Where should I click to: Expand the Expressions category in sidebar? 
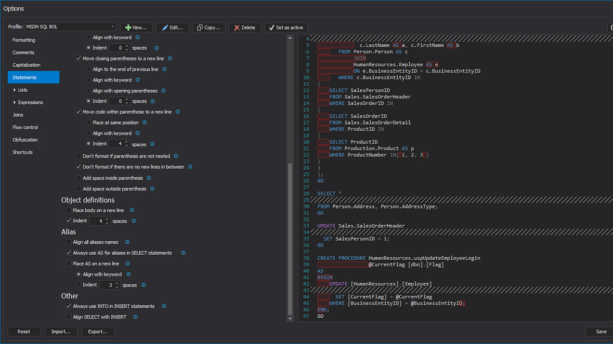(x=15, y=102)
